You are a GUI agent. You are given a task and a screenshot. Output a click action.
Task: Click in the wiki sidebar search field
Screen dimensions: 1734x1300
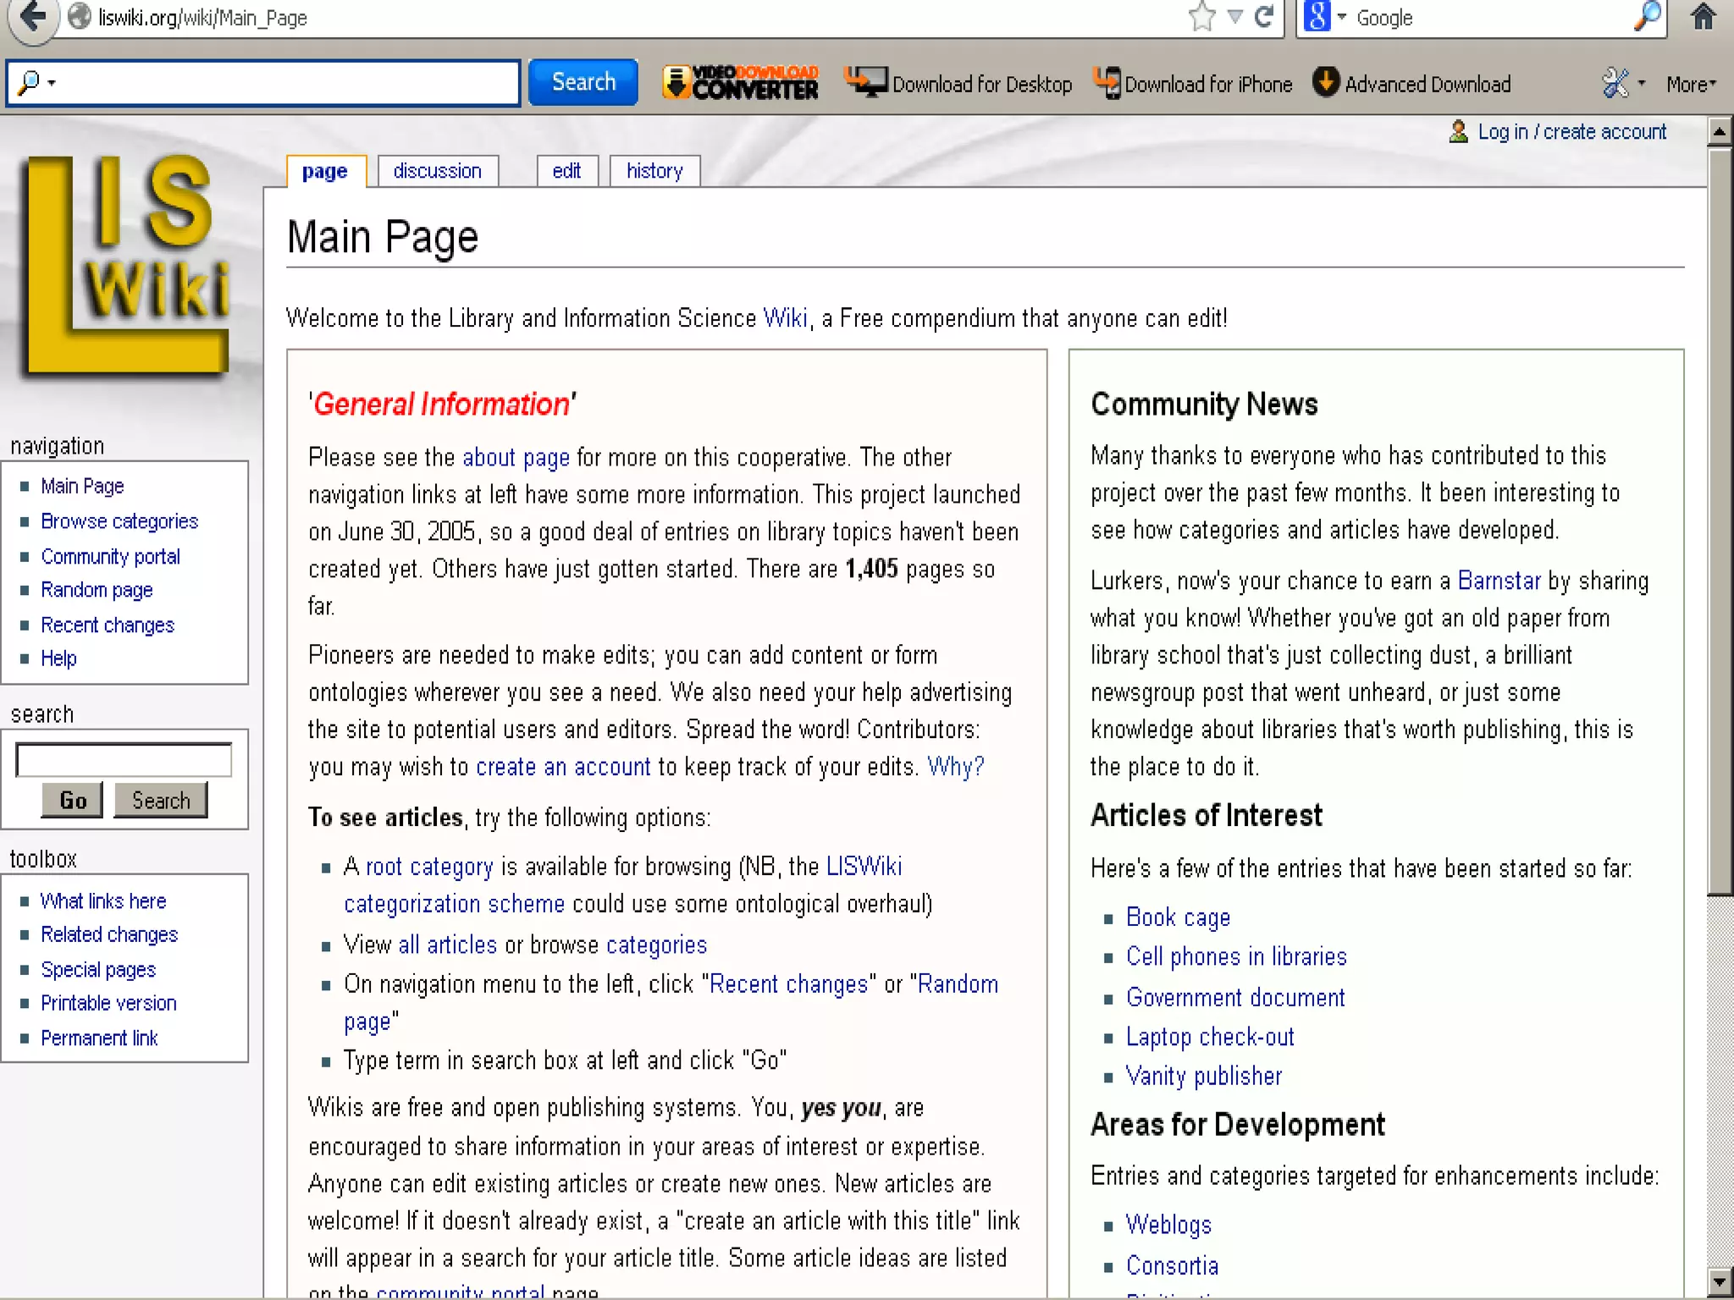tap(124, 759)
